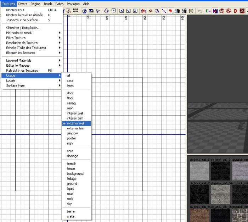
Task: Open Chercher / Remplacer dialog
Action: tap(32, 28)
